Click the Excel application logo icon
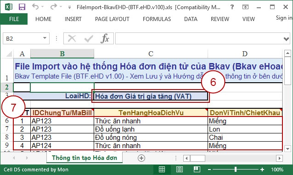Screen dimensions: 293x175 coord(9,7)
